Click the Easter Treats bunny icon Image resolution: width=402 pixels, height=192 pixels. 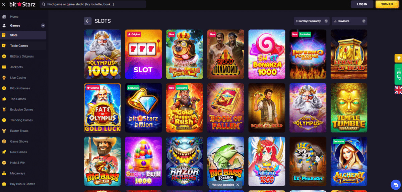(4, 131)
